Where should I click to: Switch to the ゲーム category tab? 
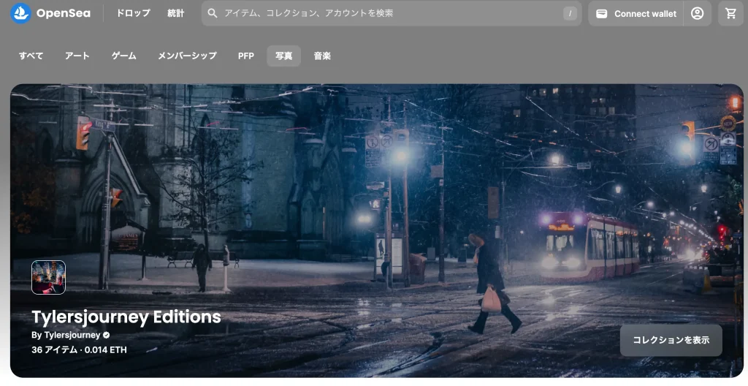coord(123,56)
